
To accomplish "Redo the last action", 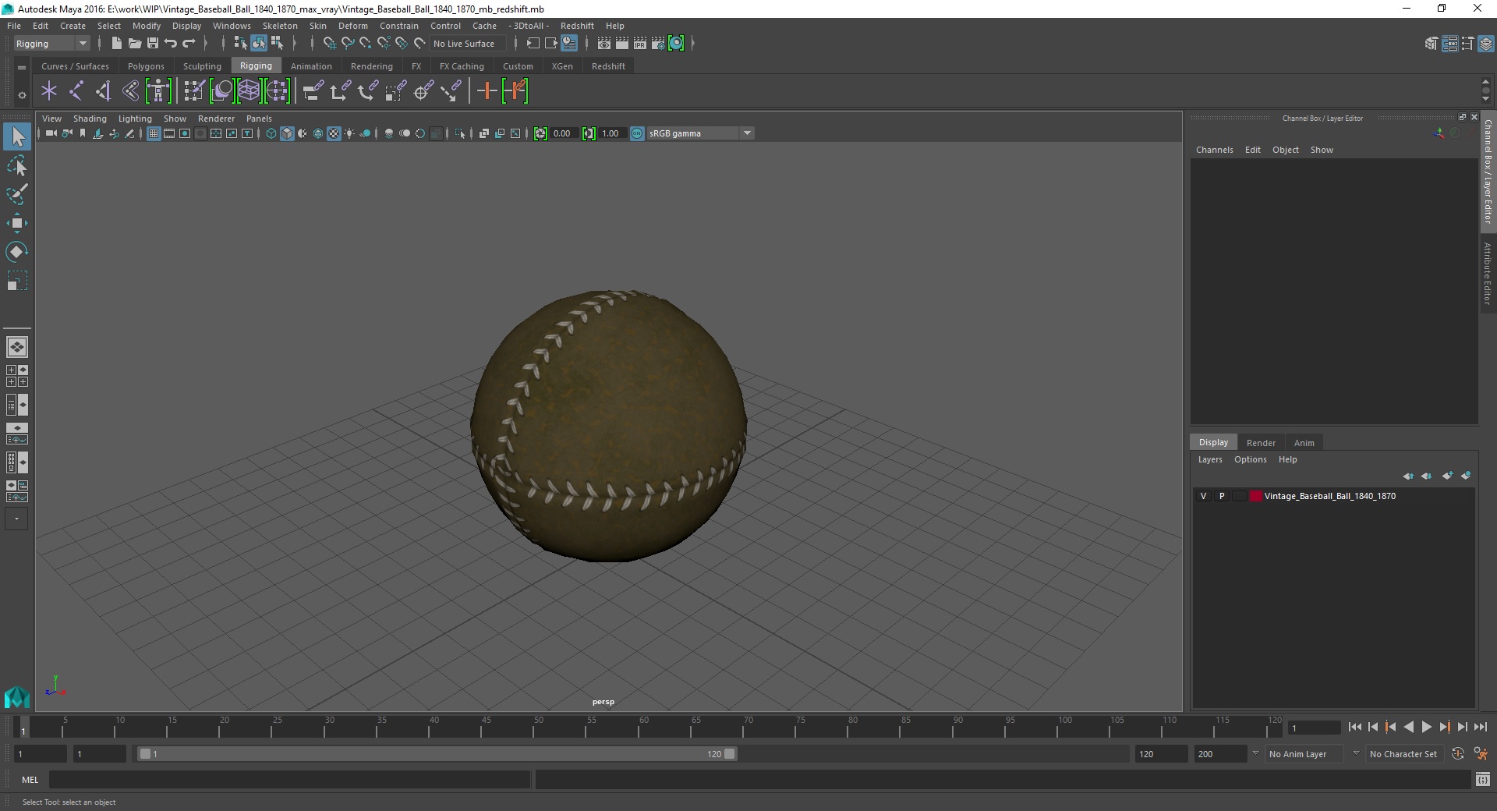I will 189,44.
